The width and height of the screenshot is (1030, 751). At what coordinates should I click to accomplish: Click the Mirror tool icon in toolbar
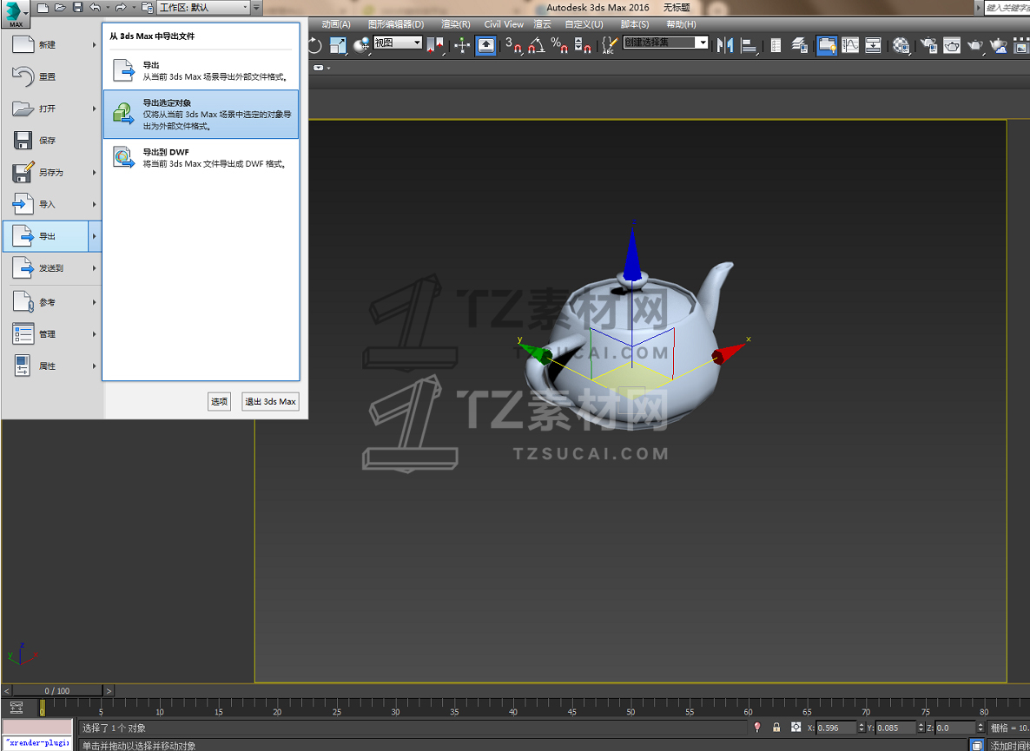click(x=724, y=45)
